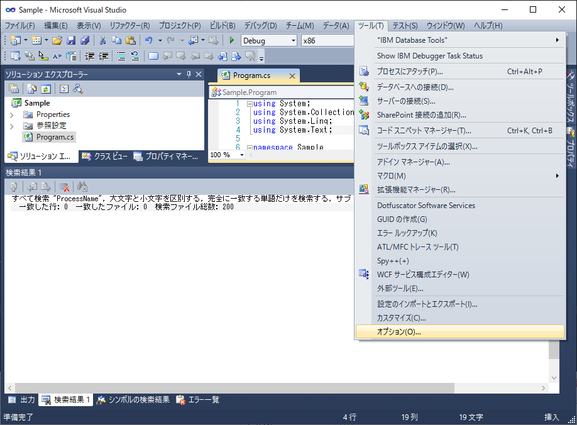Choose データベースへの接続(D)... menu item
The height and width of the screenshot is (425, 577).
(460, 87)
